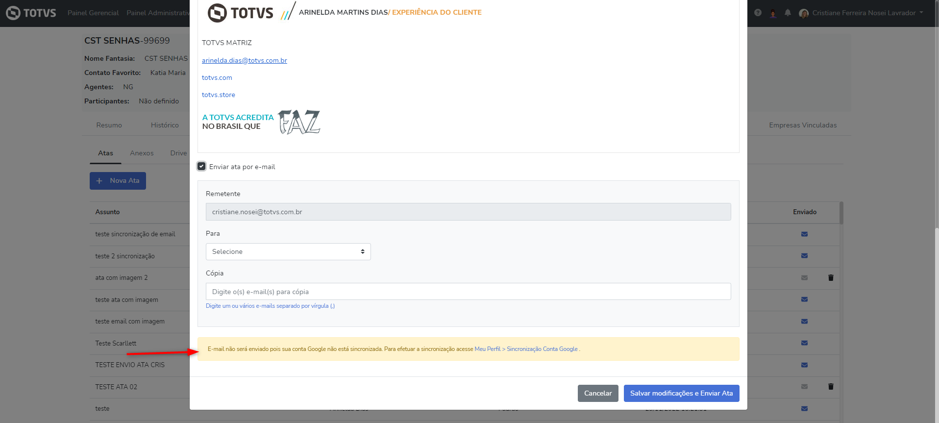Screen dimensions: 939x423
Task: Open the Empresas Vinculadas tab
Action: tap(803, 125)
